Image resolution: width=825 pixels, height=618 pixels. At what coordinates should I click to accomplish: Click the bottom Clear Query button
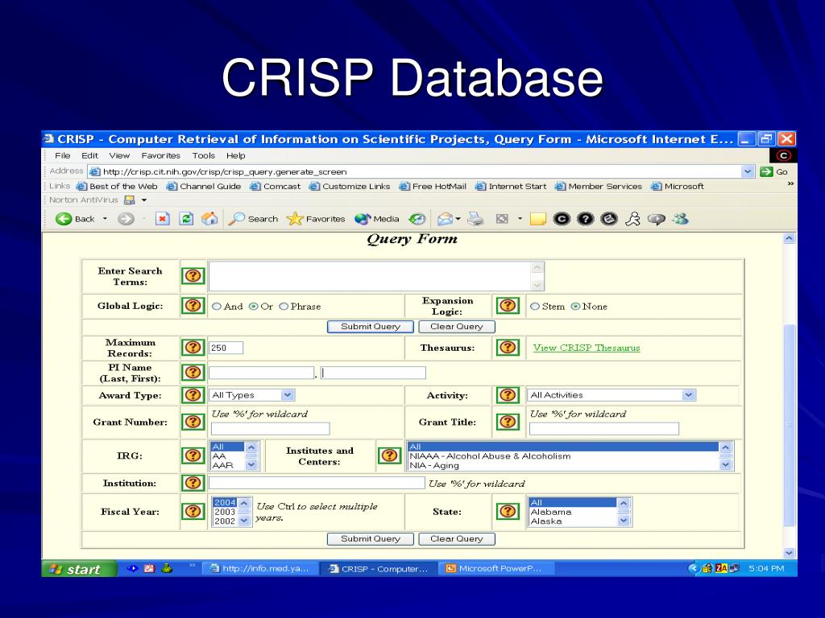click(x=457, y=538)
